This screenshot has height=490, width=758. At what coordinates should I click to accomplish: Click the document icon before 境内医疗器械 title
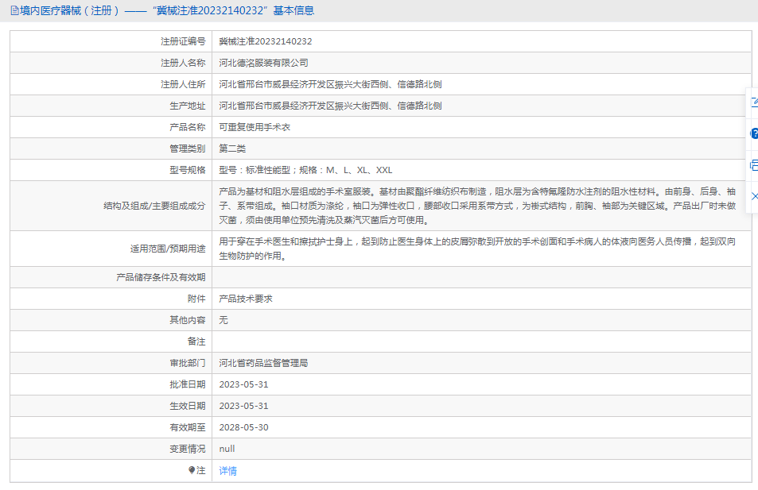14,10
